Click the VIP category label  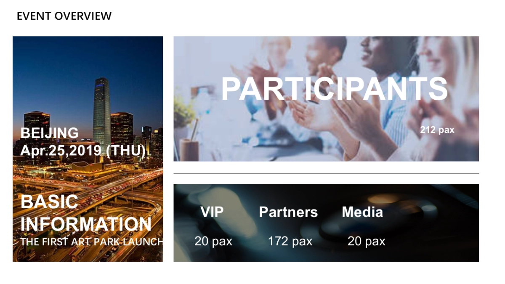[x=212, y=212]
